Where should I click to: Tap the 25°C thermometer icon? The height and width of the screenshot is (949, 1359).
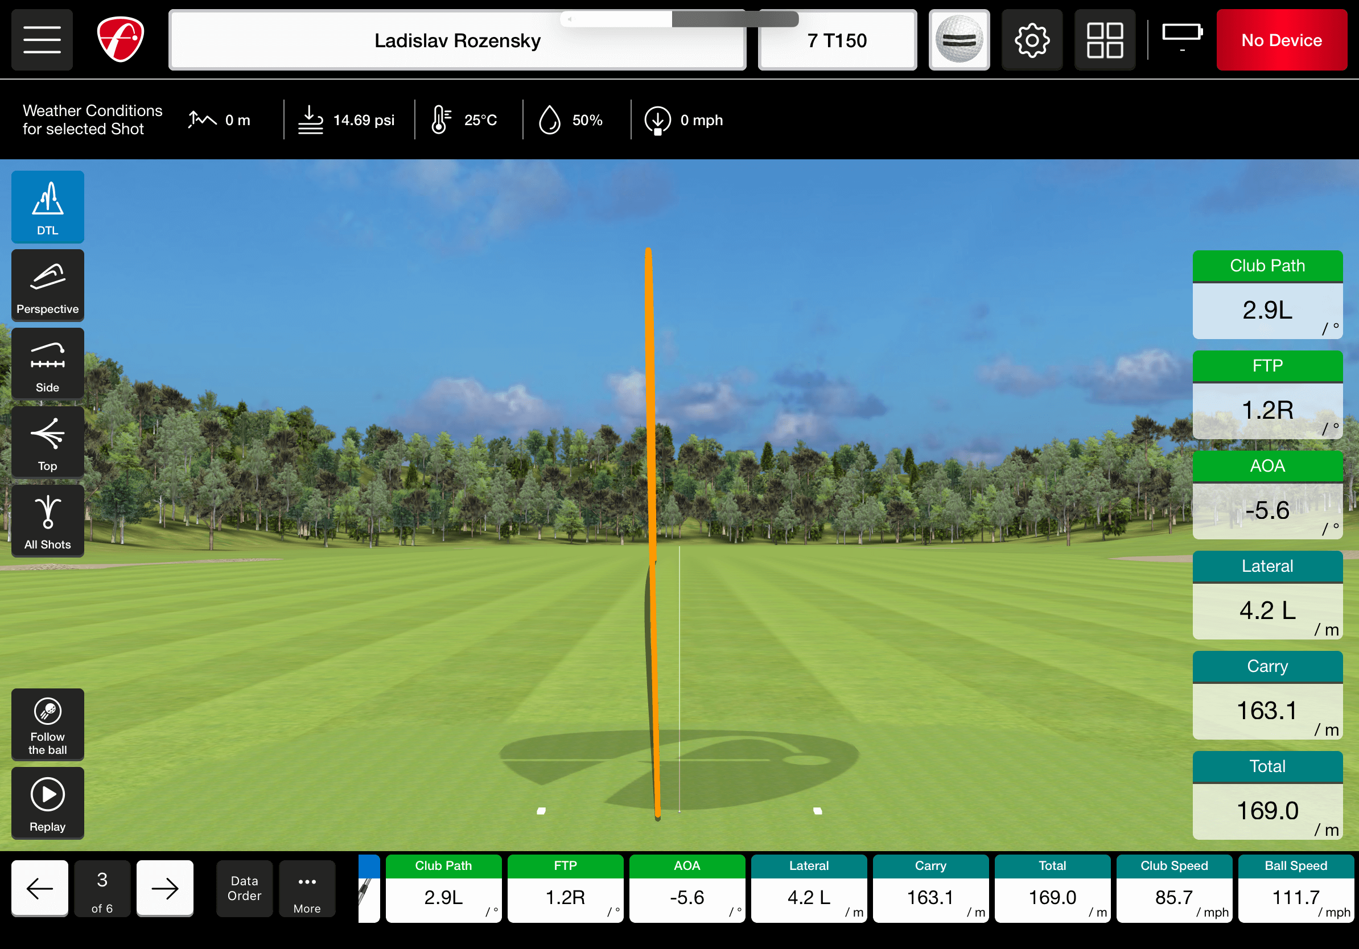coord(441,119)
